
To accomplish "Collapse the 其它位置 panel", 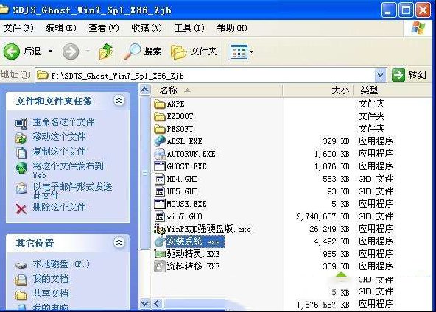I will (x=119, y=243).
